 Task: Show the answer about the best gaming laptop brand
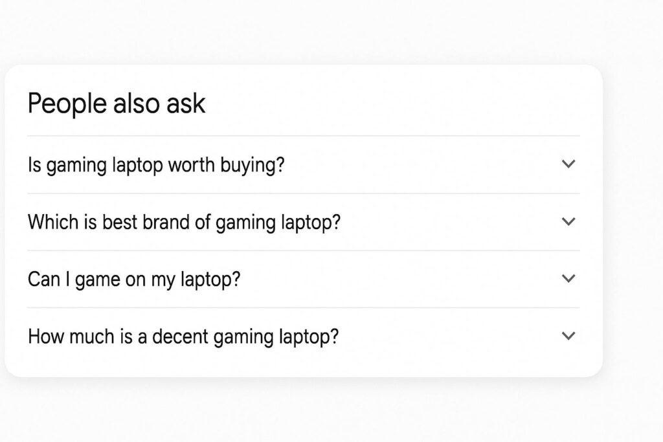[x=568, y=222]
